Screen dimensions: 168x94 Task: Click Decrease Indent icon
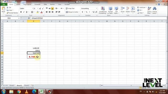pyautogui.click(x=56, y=12)
